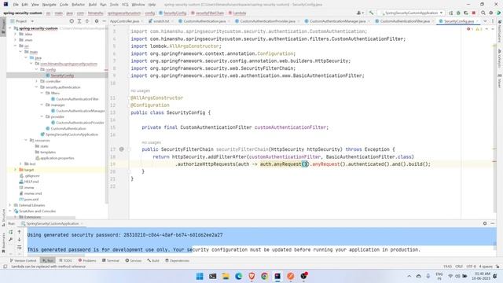Open the Refactor menu
The height and width of the screenshot is (283, 503).
pyautogui.click(x=78, y=5)
